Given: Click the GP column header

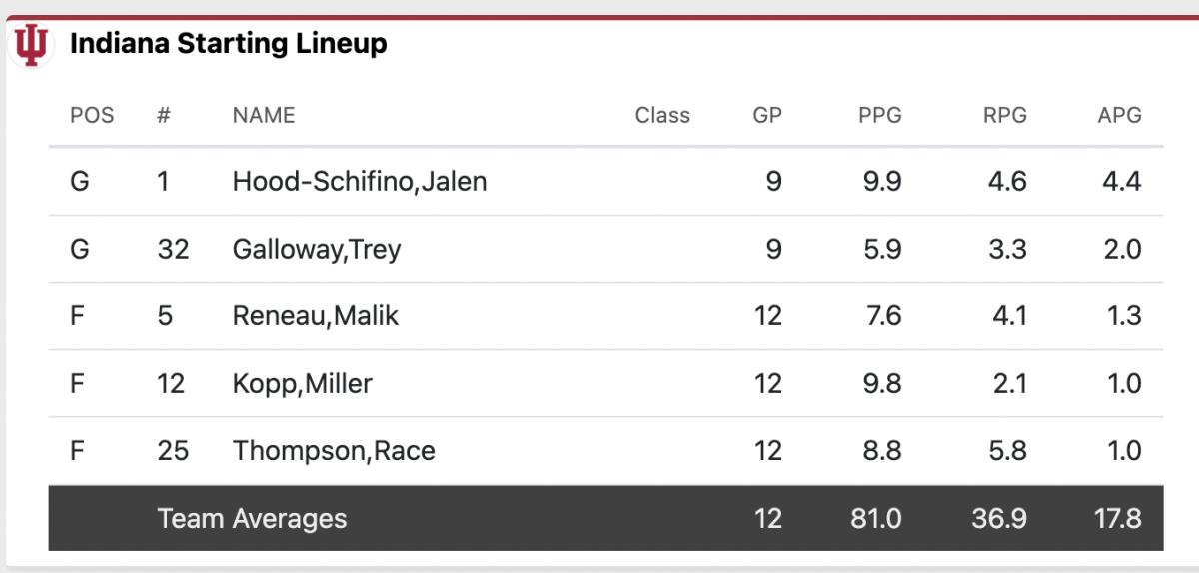Looking at the screenshot, I should pos(767,115).
